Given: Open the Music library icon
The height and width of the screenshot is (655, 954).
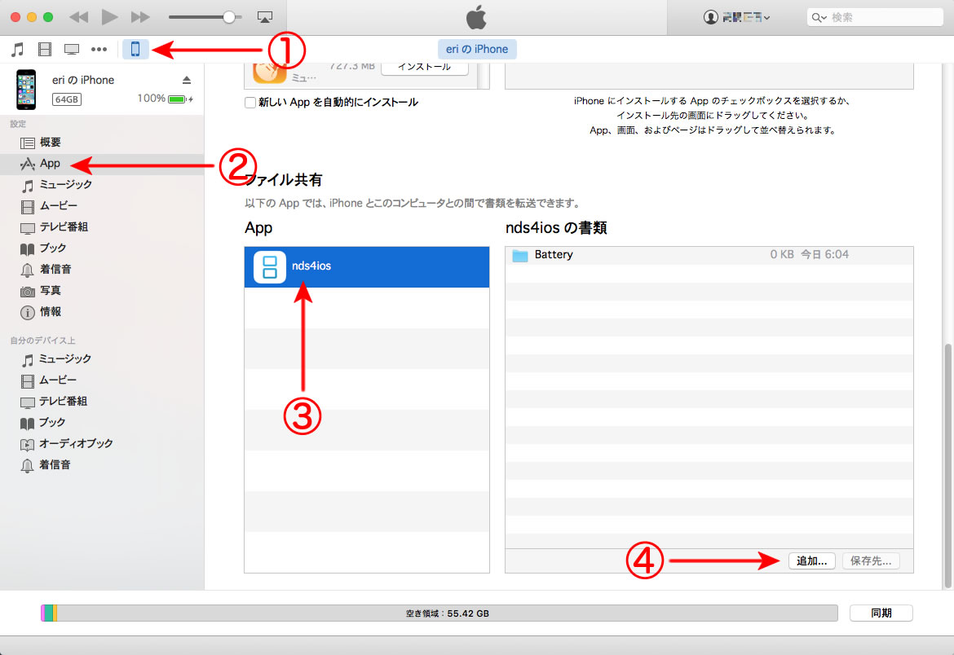Looking at the screenshot, I should click(18, 49).
